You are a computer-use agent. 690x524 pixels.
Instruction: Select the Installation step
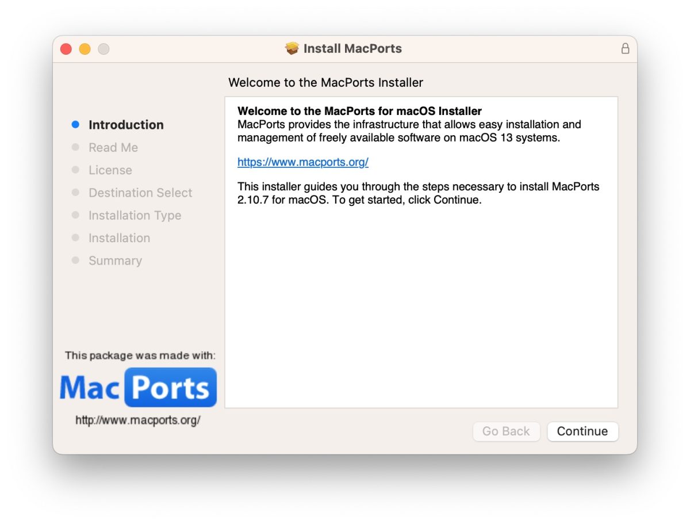(x=119, y=238)
